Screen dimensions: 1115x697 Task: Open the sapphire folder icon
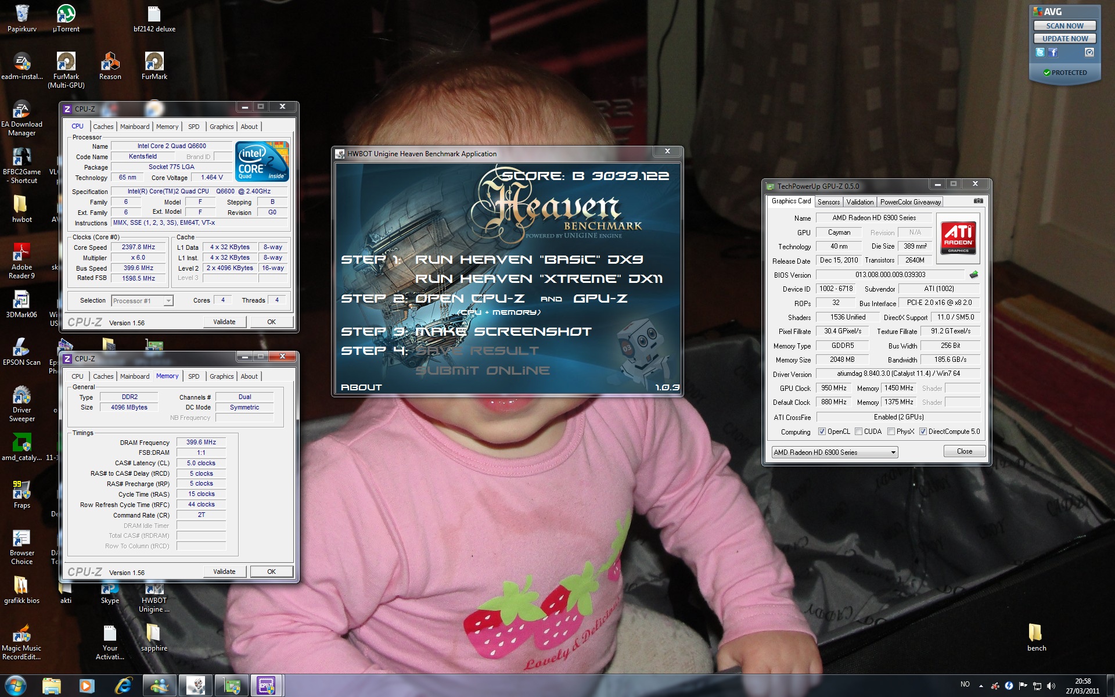point(154,637)
